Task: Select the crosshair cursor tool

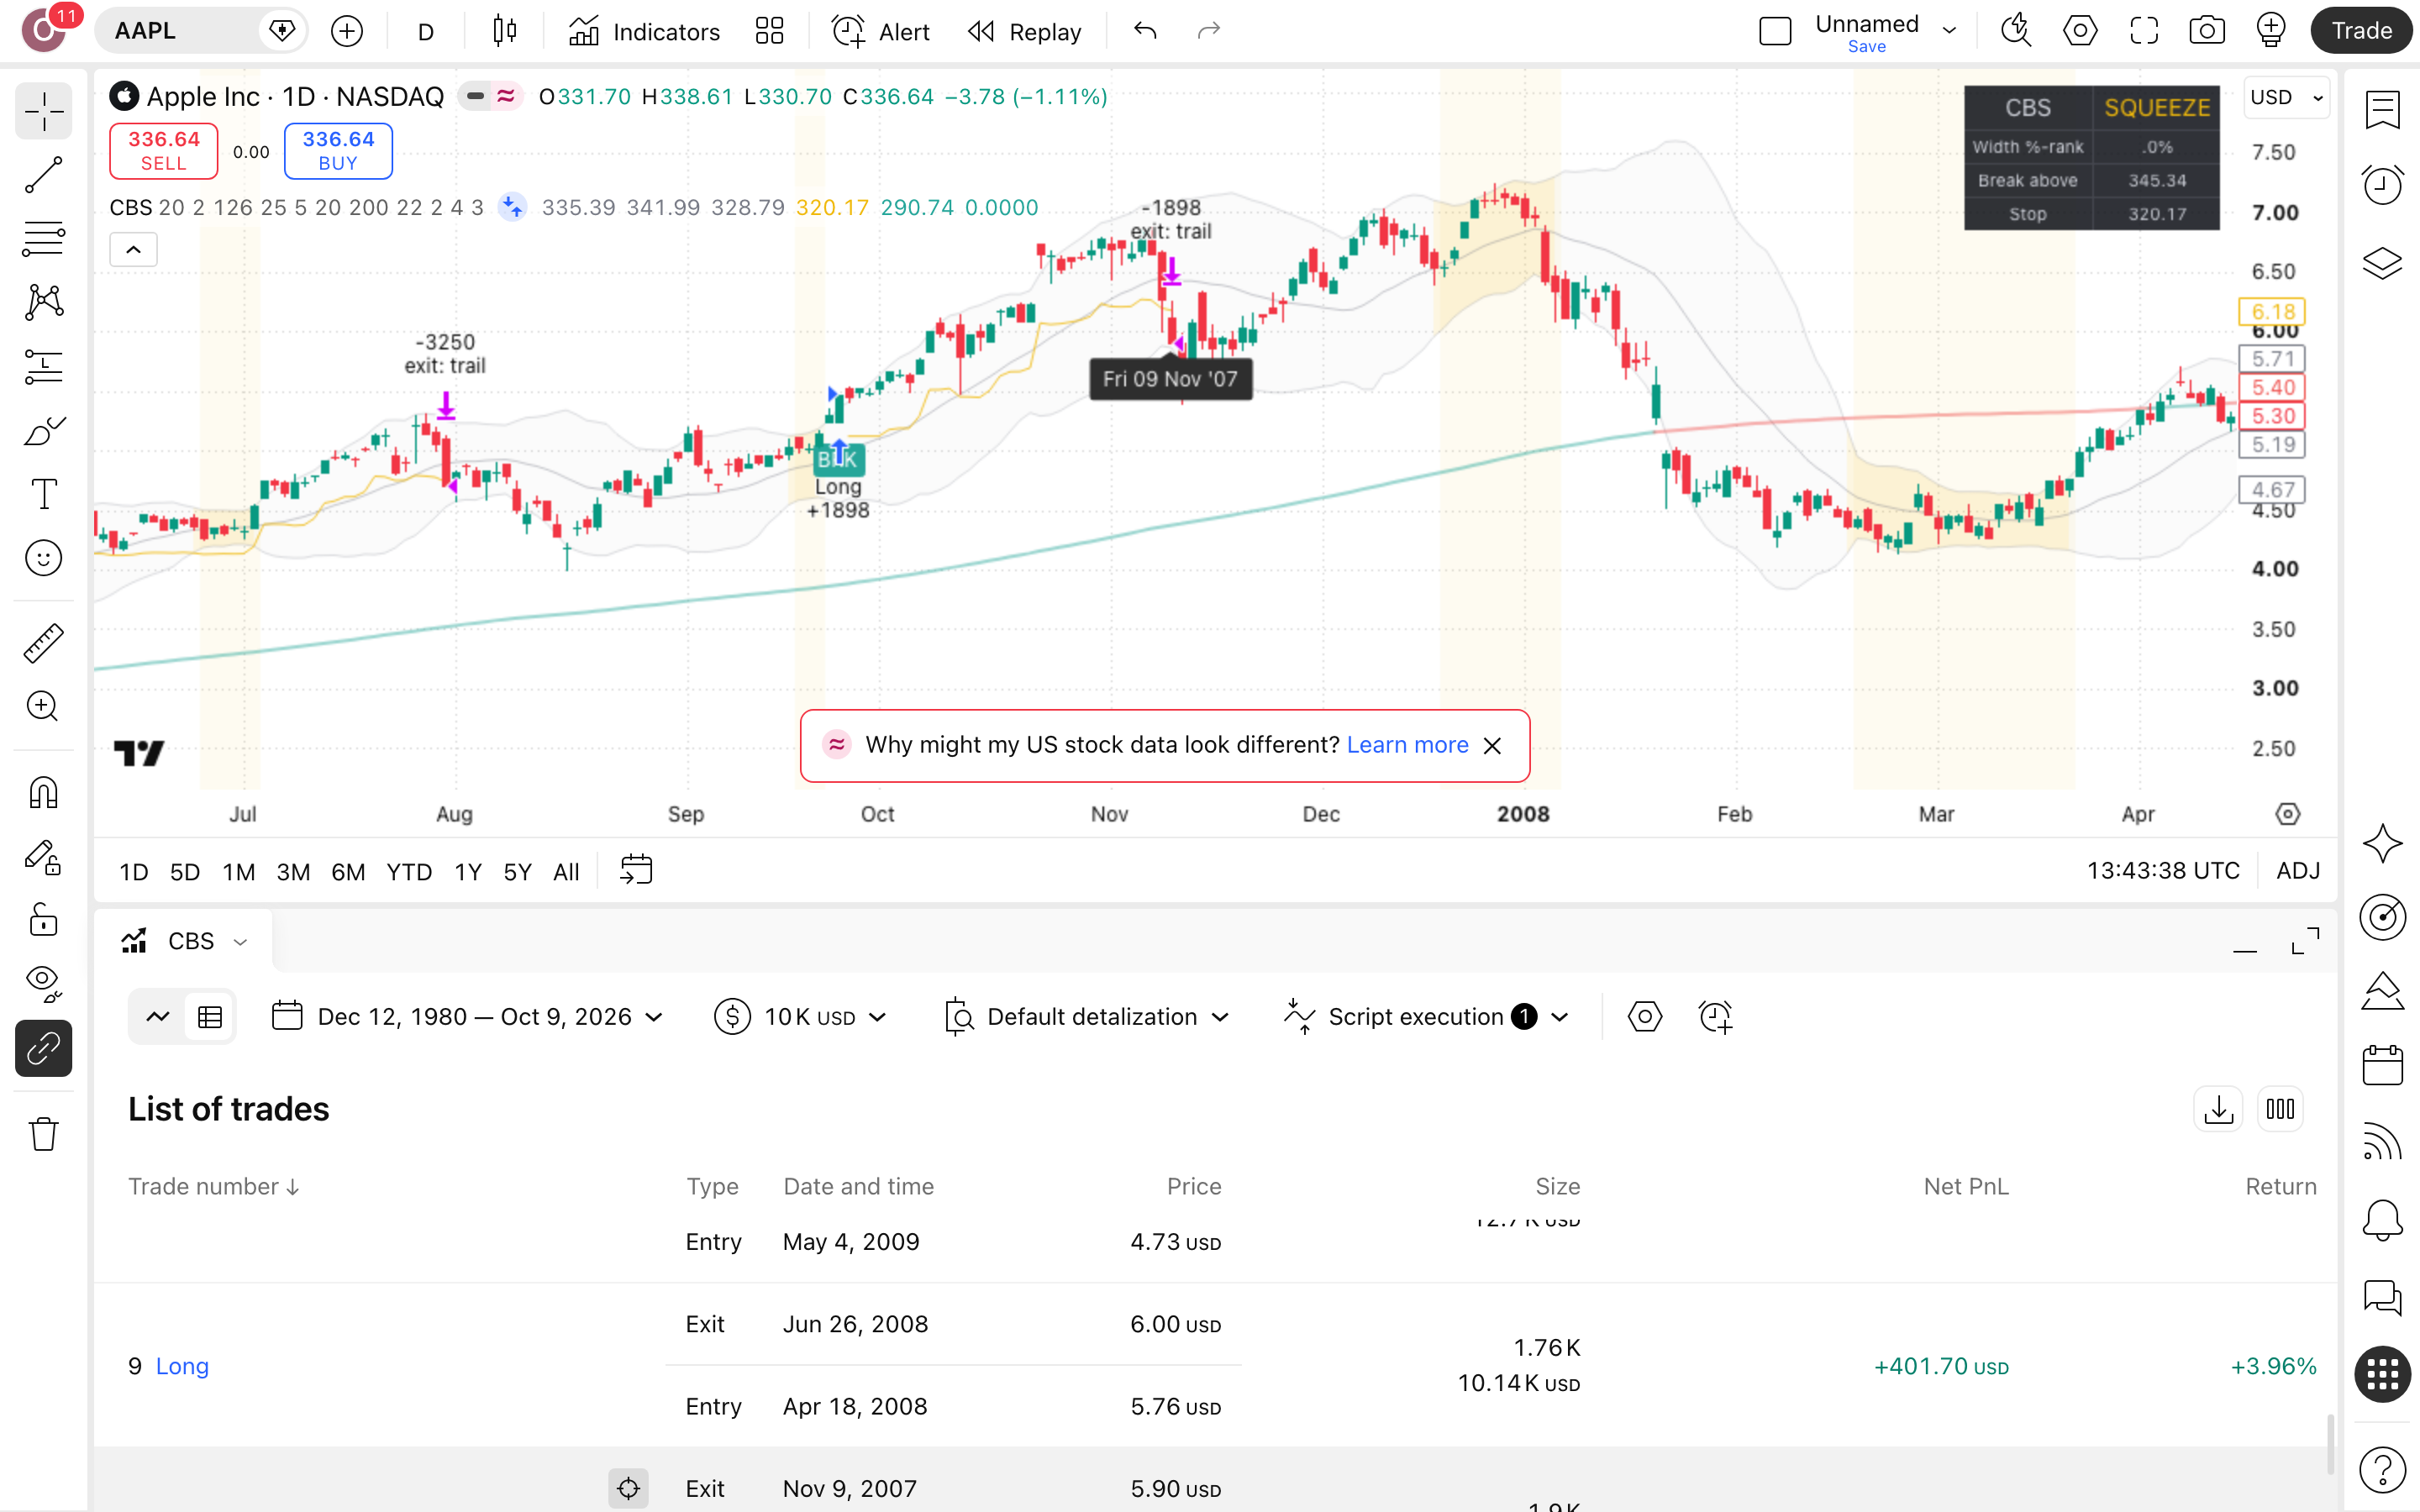Action: pos(44,111)
